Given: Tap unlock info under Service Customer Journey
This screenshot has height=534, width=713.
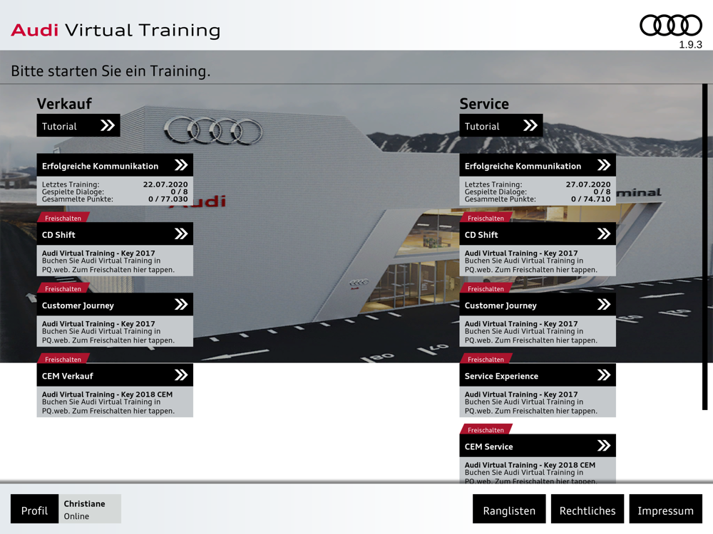Looking at the screenshot, I should coord(538,332).
